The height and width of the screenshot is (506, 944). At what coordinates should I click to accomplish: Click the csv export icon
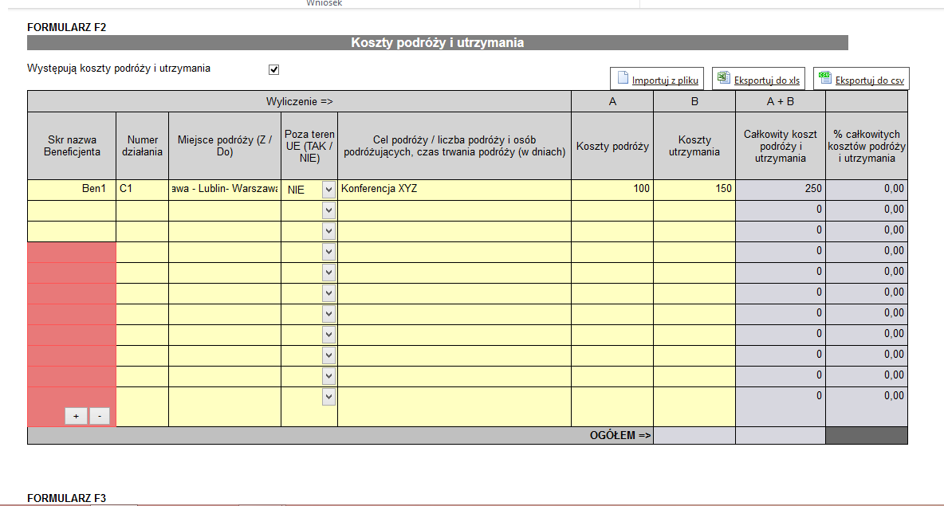click(824, 78)
